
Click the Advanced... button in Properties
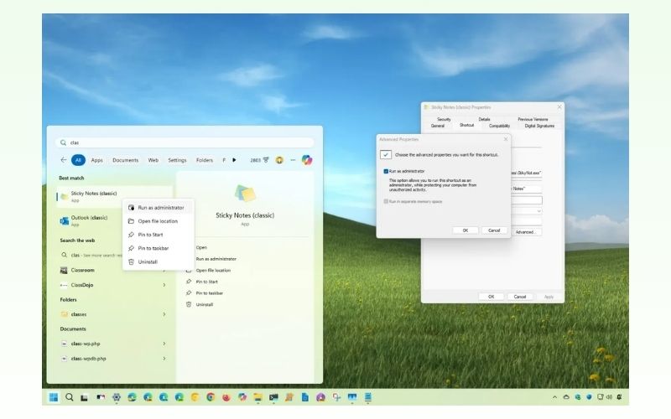pos(527,232)
